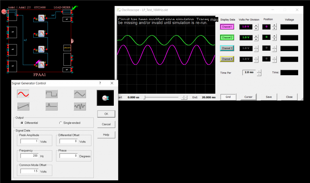Toggle Channel 1 display on the oscilloscope
The height and width of the screenshot is (183, 310).
(227, 27)
